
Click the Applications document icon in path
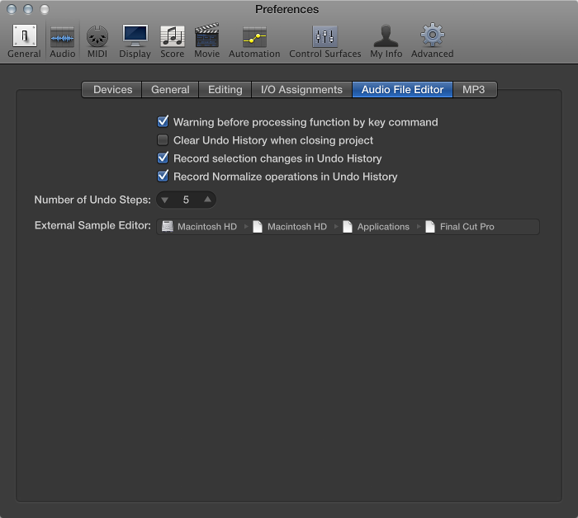348,226
